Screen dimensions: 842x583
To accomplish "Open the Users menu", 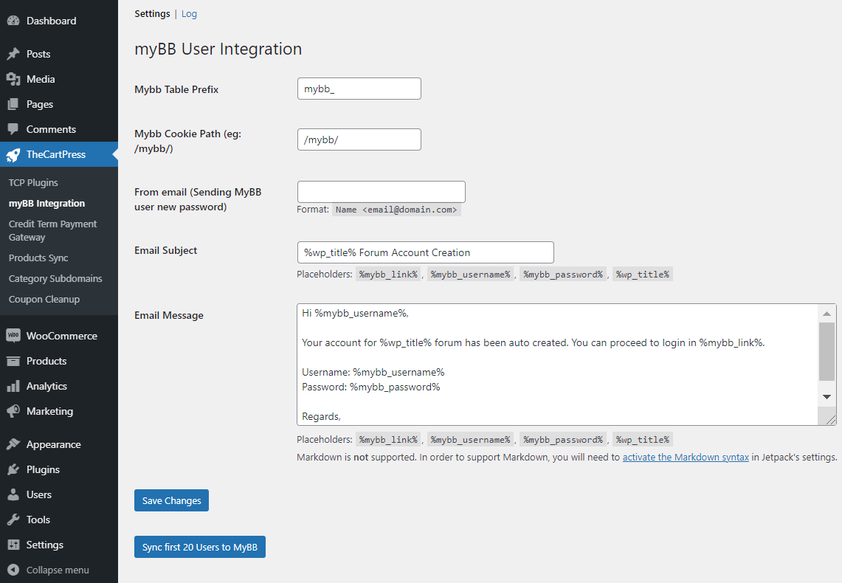I will coord(59,494).
